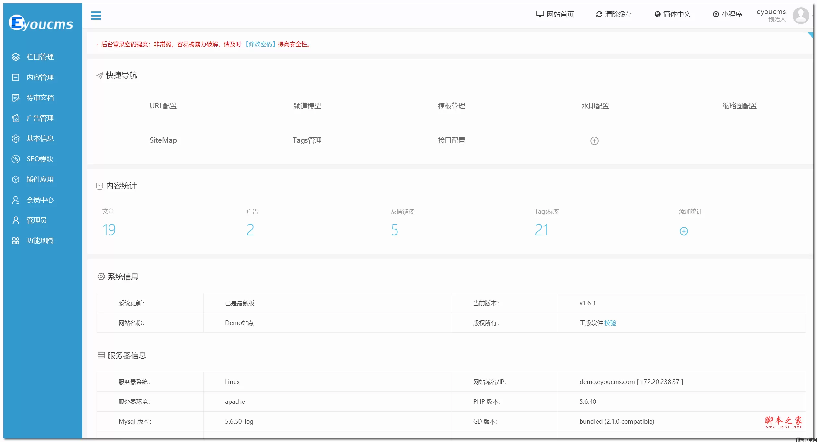The height and width of the screenshot is (442, 817).
Task: Open the URL配置 shortcut
Action: [163, 106]
